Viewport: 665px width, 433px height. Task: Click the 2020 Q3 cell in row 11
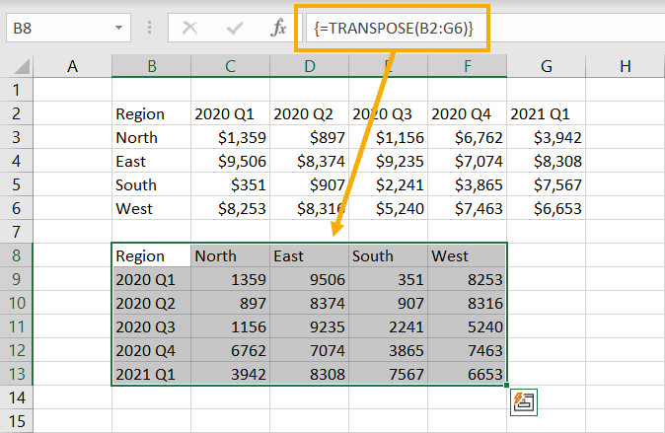[151, 327]
